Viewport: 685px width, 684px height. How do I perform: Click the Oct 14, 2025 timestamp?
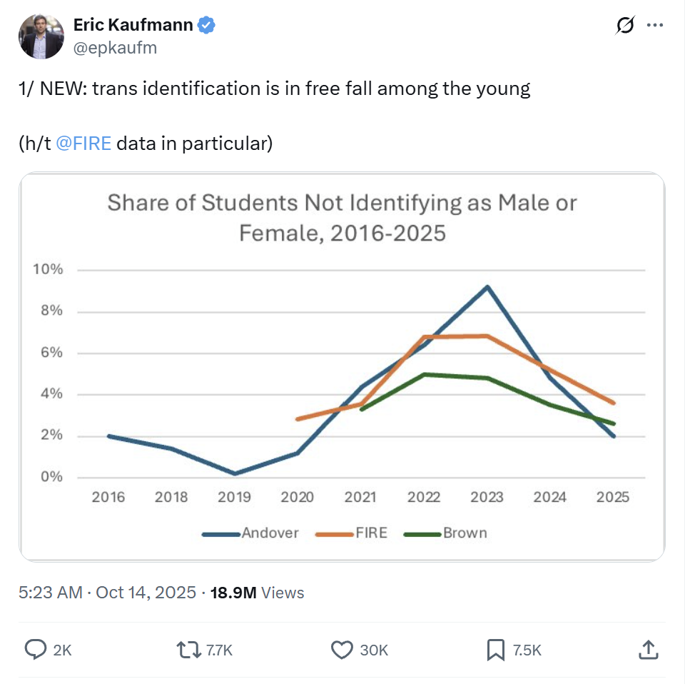coord(143,592)
